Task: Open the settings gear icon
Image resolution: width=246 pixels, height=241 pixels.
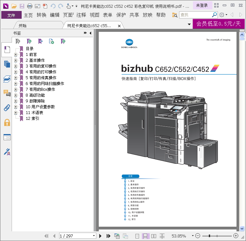Action: 222,15
